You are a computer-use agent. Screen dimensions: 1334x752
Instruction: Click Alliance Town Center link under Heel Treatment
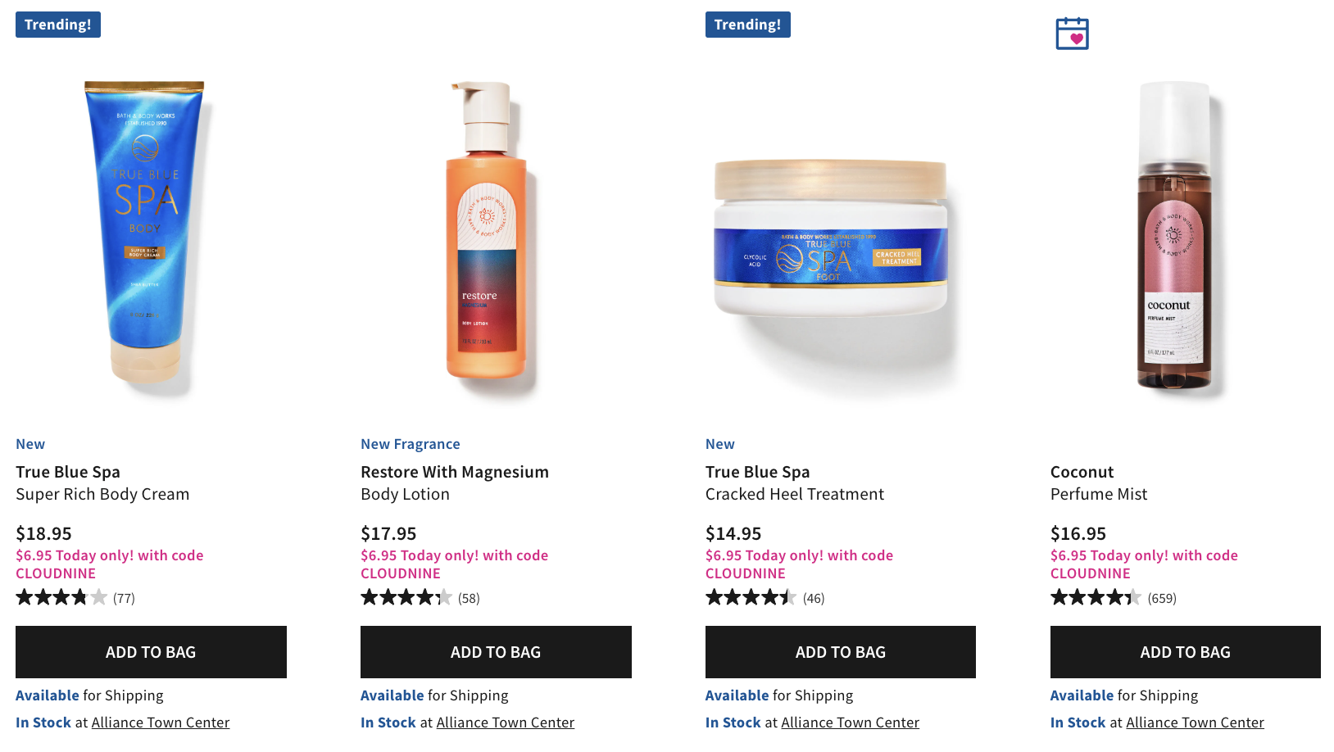(850, 723)
